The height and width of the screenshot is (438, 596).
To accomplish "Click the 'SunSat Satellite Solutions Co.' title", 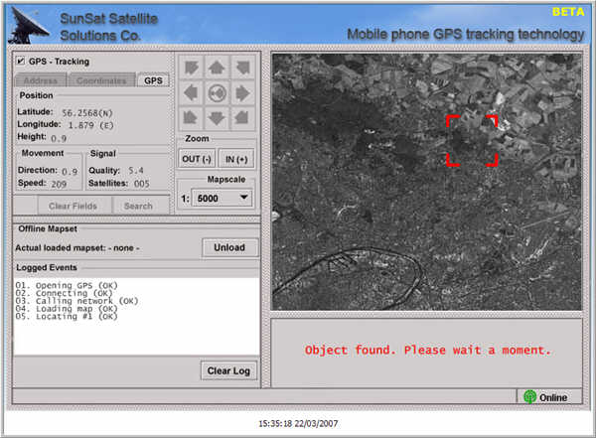I will pos(108,27).
